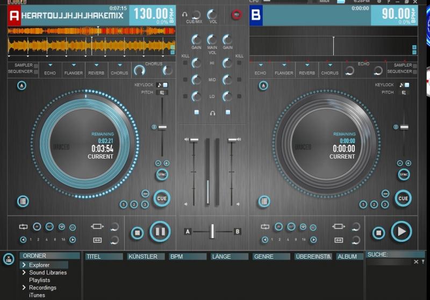Toggle keylock on deck B
This screenshot has width=430, height=300.
click(x=407, y=85)
